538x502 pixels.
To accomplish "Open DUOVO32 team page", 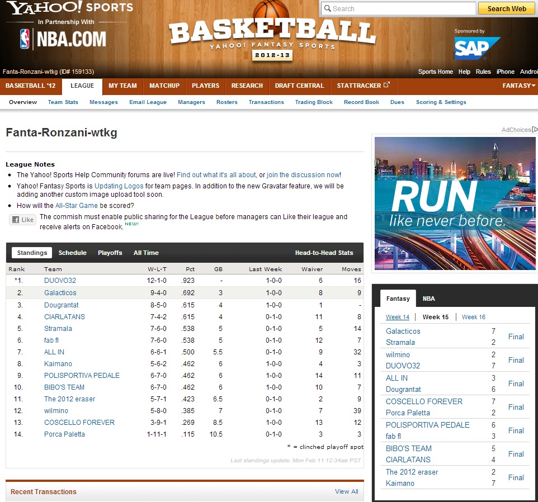I will pos(60,281).
